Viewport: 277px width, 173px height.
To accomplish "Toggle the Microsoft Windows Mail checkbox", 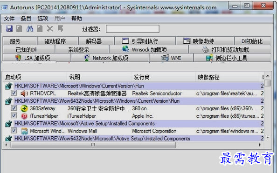I will pos(14,131).
